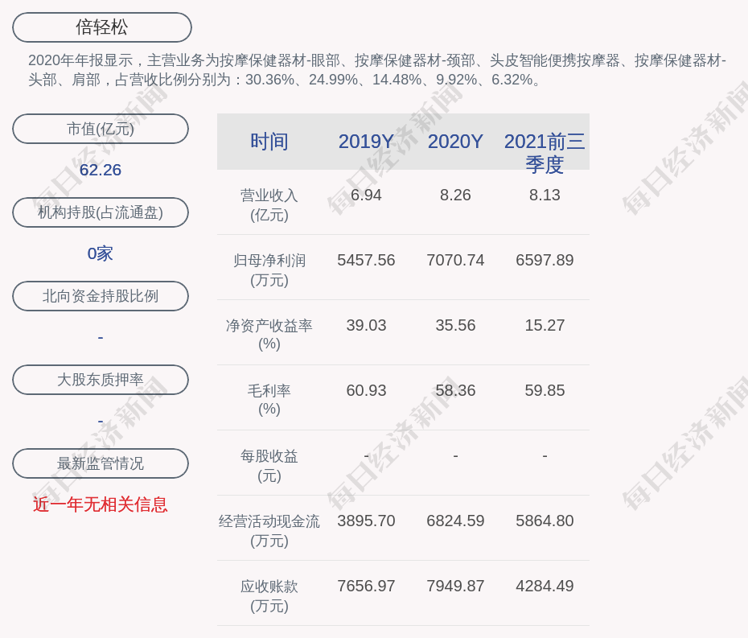Click the 2020年年报显示 business description paragraph
Viewport: 748px width, 638px height.
point(377,70)
